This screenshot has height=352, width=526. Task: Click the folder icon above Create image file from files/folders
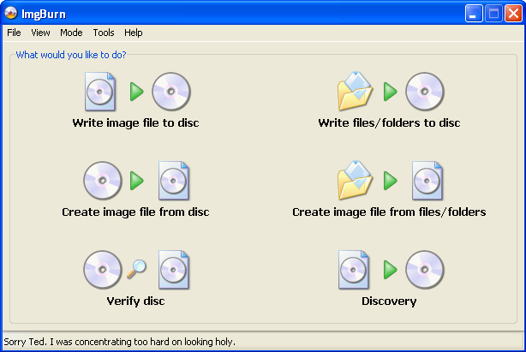(355, 181)
